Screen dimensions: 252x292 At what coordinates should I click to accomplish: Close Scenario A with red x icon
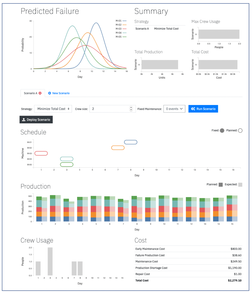point(40,93)
